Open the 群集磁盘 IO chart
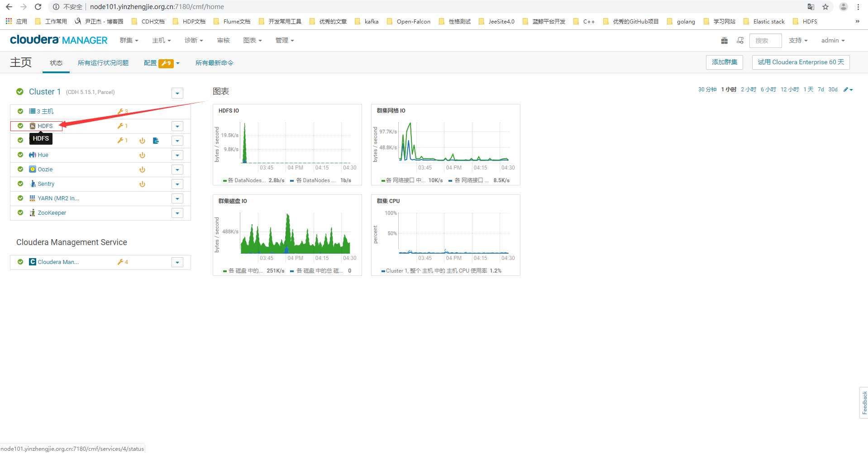Screen dimensions: 868x453 point(287,235)
